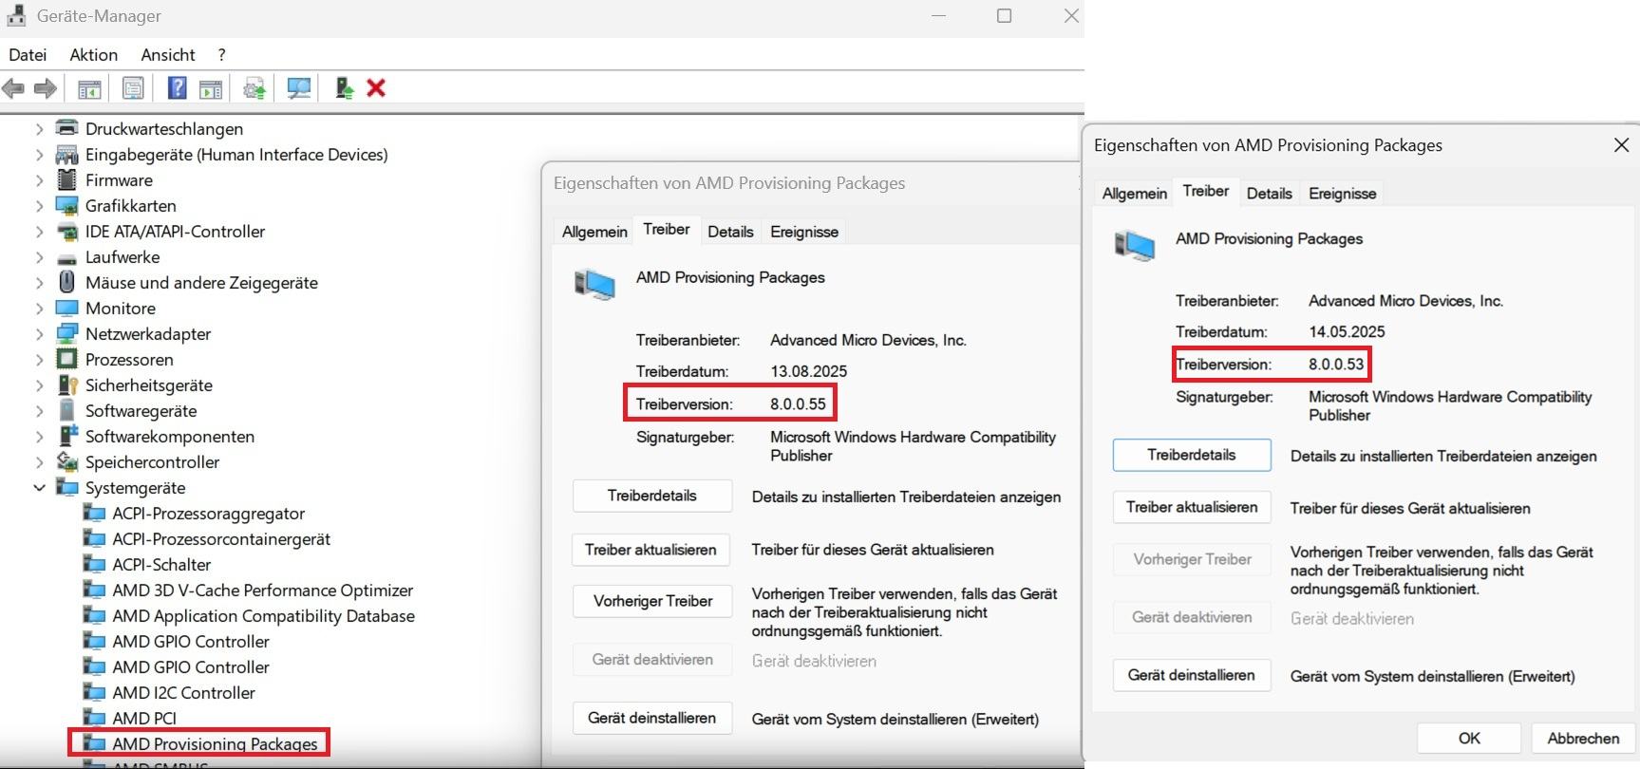1640x769 pixels.
Task: Click the Firmware category icon
Action: tap(66, 179)
